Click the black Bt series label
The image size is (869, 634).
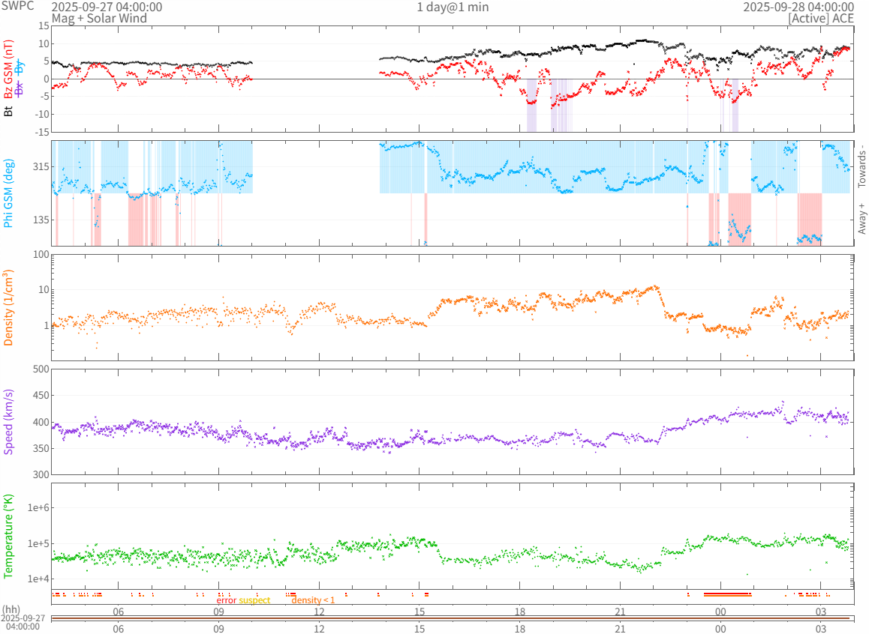pos(8,111)
